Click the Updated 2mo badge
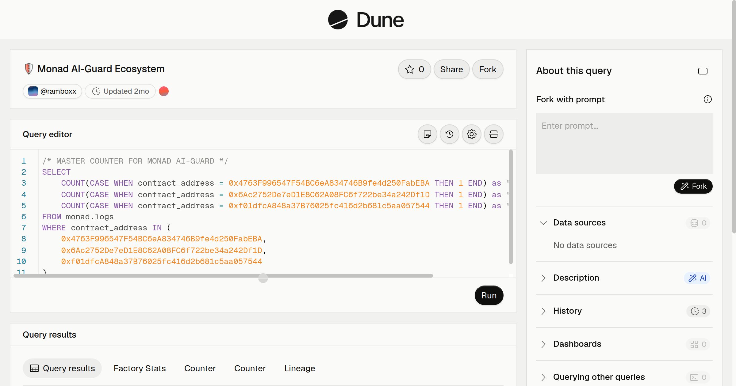Image resolution: width=736 pixels, height=386 pixels. (x=120, y=91)
